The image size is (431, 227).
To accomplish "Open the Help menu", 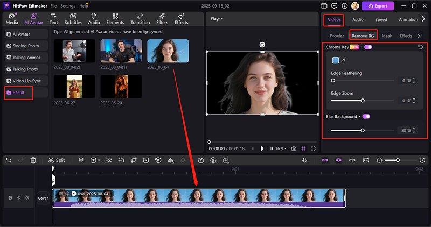I will [x=84, y=6].
